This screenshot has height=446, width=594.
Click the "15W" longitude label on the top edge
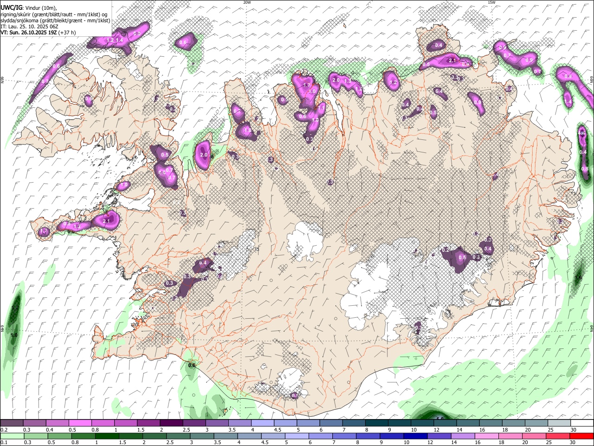pyautogui.click(x=491, y=2)
